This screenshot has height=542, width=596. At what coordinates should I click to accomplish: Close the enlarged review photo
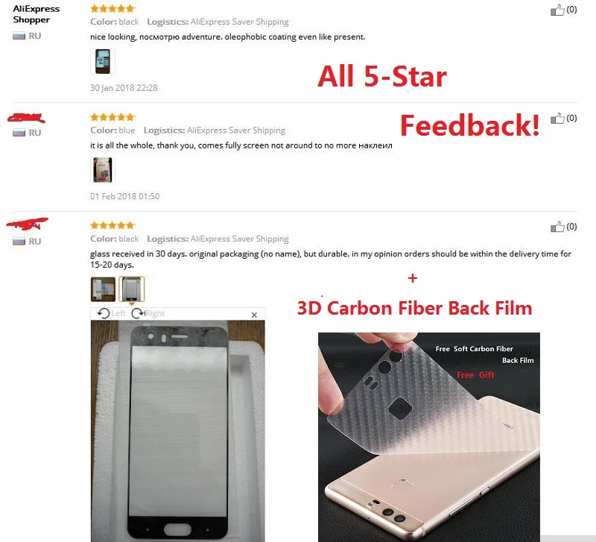[x=254, y=315]
